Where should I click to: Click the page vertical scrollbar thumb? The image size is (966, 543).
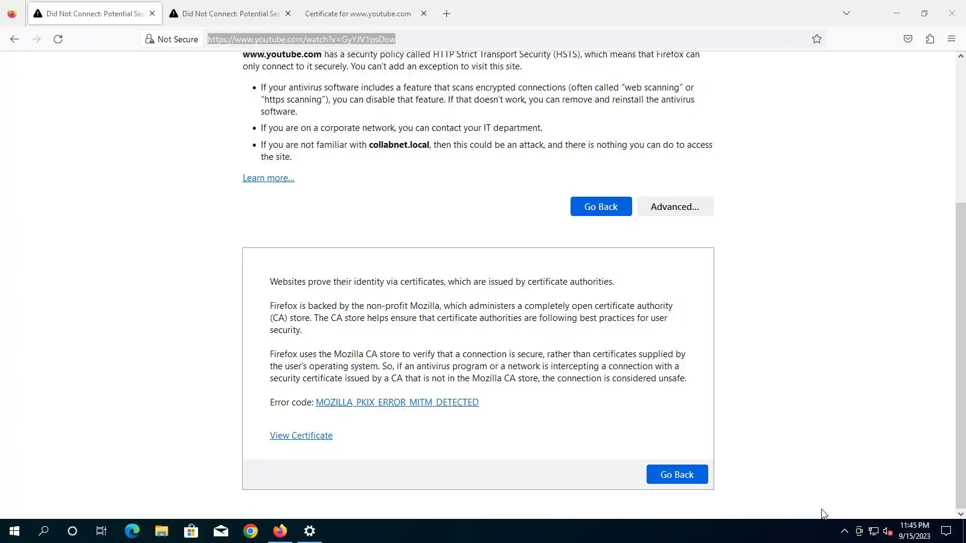[961, 356]
